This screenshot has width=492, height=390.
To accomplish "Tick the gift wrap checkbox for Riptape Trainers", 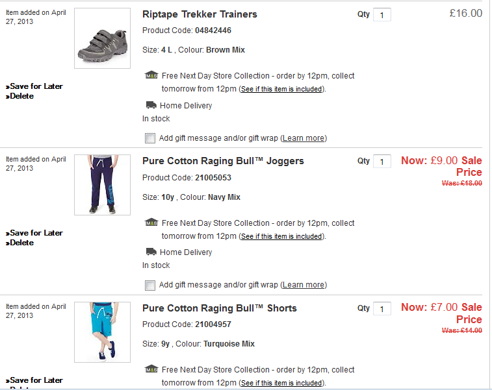I will (150, 138).
